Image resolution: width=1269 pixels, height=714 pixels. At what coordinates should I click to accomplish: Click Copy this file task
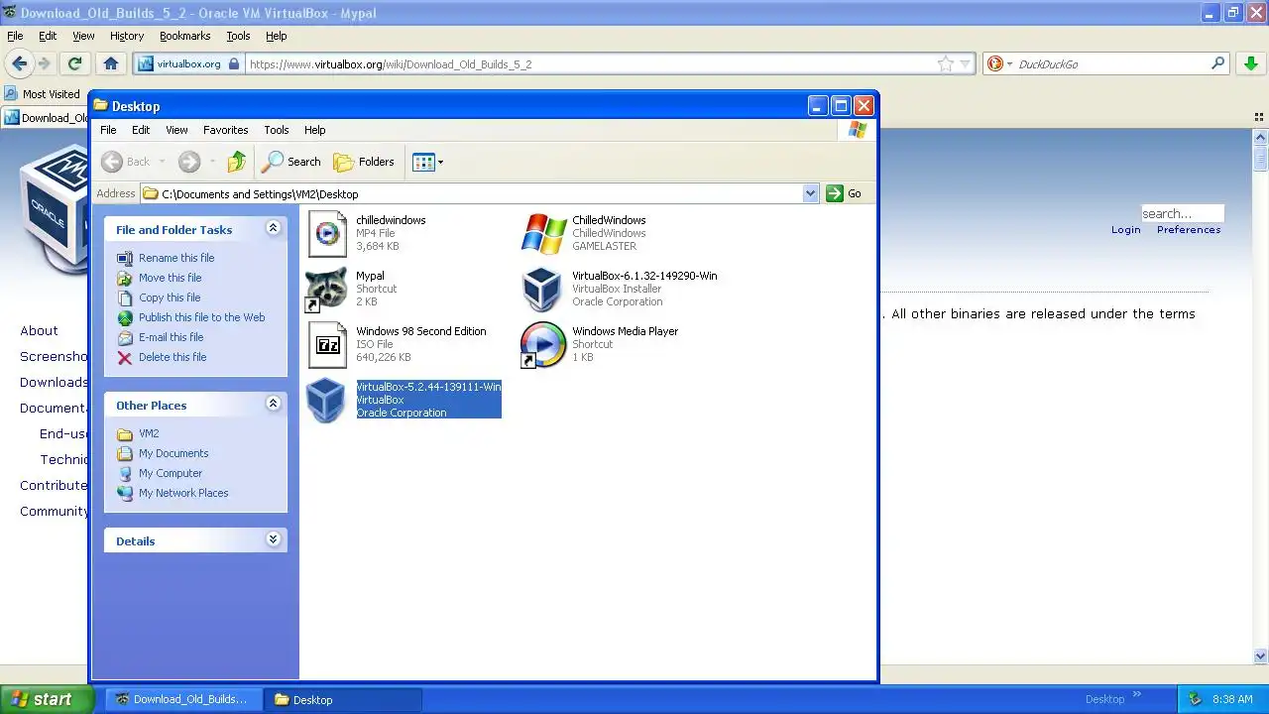coord(170,297)
